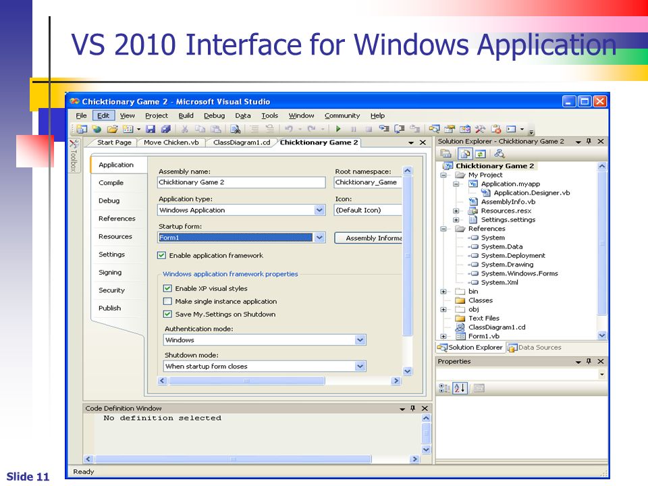Click the Undo arrow icon
Image resolution: width=648 pixels, height=486 pixels.
pos(289,129)
